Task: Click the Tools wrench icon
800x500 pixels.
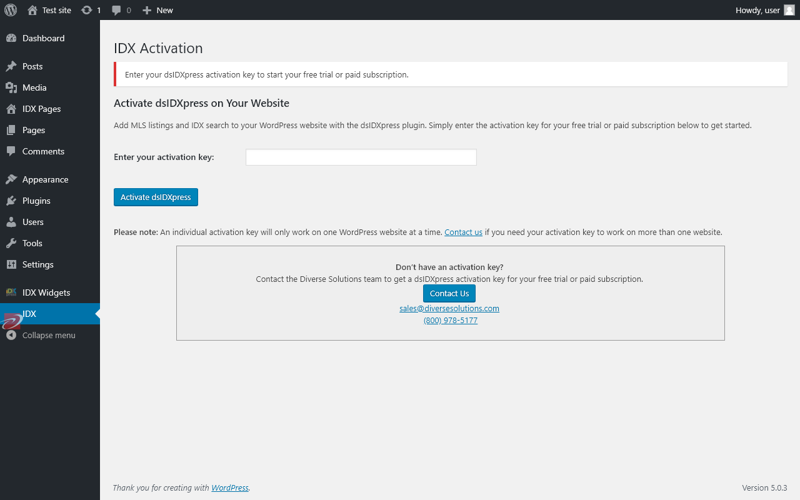Action: (x=11, y=243)
